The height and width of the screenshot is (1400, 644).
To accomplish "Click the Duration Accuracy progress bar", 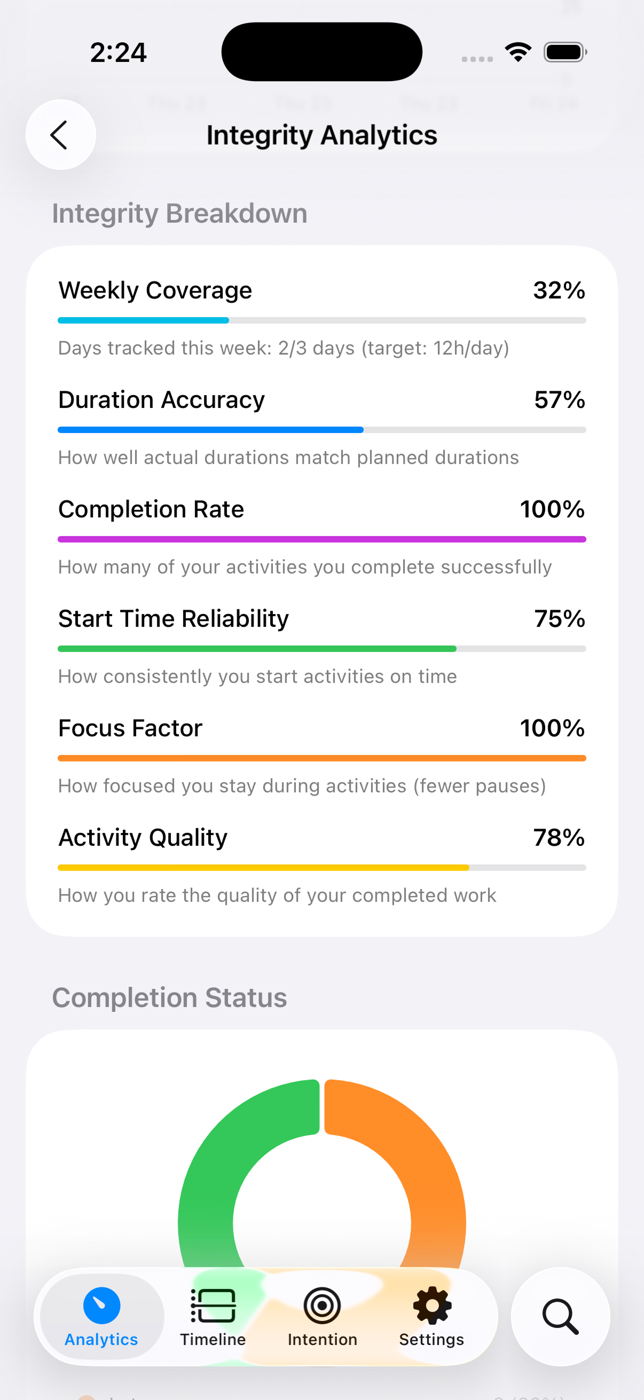I will pos(321,430).
